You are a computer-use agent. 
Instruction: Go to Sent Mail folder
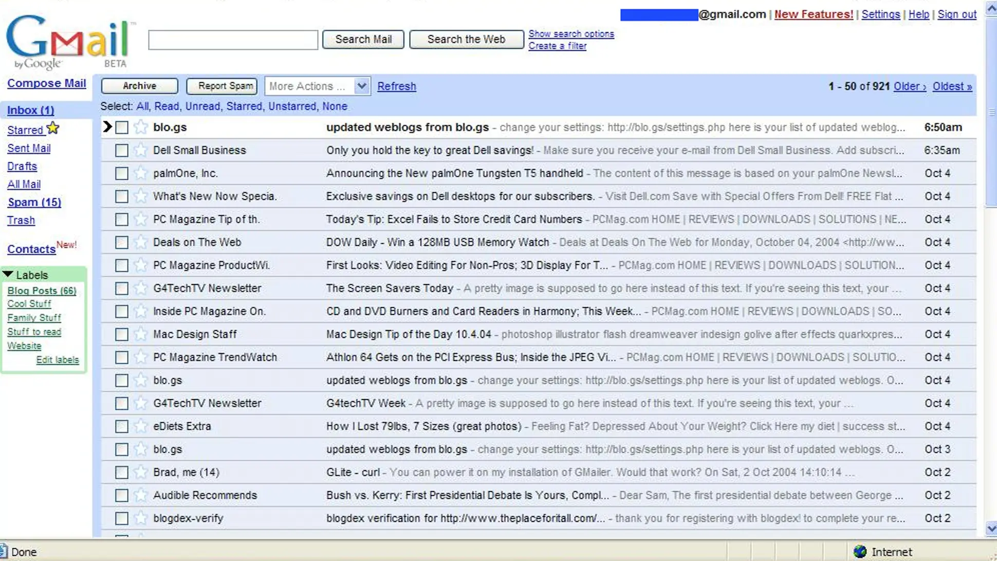[x=29, y=148]
